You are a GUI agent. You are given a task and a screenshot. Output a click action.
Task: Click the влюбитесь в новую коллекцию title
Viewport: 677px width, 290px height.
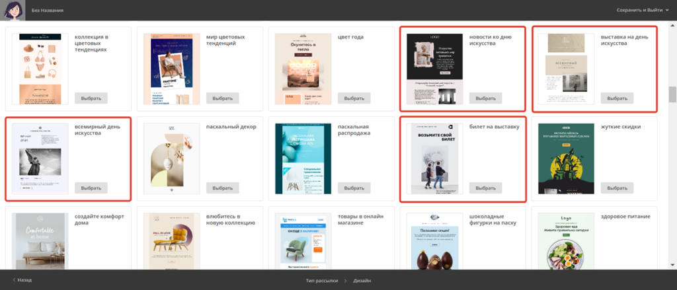click(231, 220)
